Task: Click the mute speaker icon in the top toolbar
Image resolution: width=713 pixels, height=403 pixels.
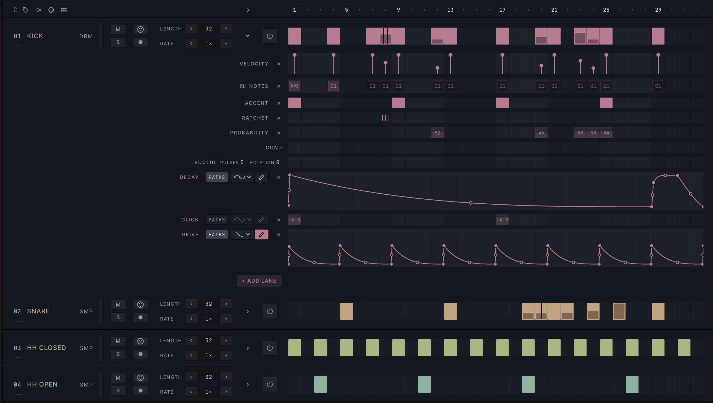Action: (x=38, y=10)
